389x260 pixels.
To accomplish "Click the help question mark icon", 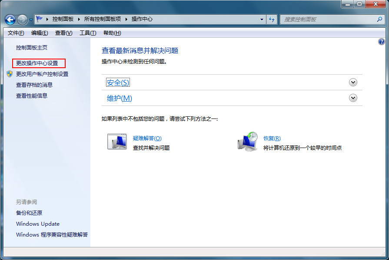I will [x=382, y=42].
